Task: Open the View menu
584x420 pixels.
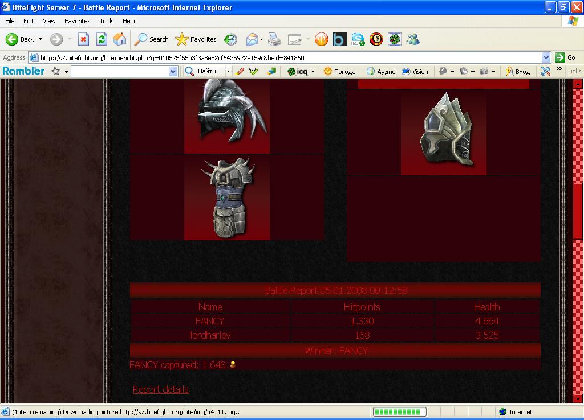Action: (x=49, y=21)
